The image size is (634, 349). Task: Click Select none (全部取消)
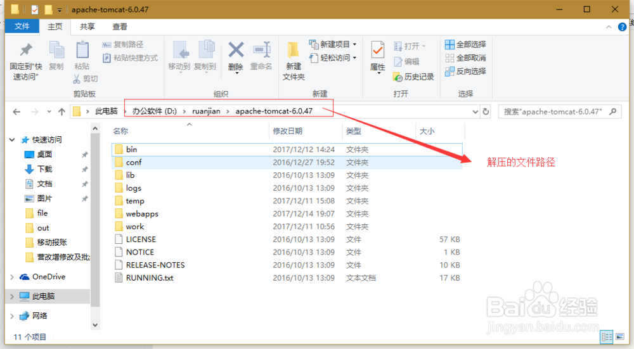coord(465,58)
